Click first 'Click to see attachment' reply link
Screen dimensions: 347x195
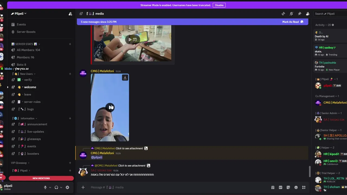(129, 148)
